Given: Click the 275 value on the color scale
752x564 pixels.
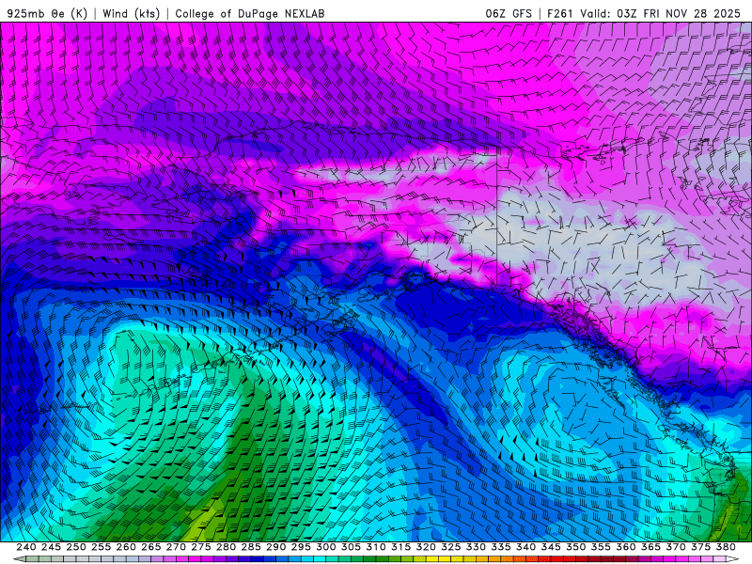Looking at the screenshot, I should tap(201, 547).
